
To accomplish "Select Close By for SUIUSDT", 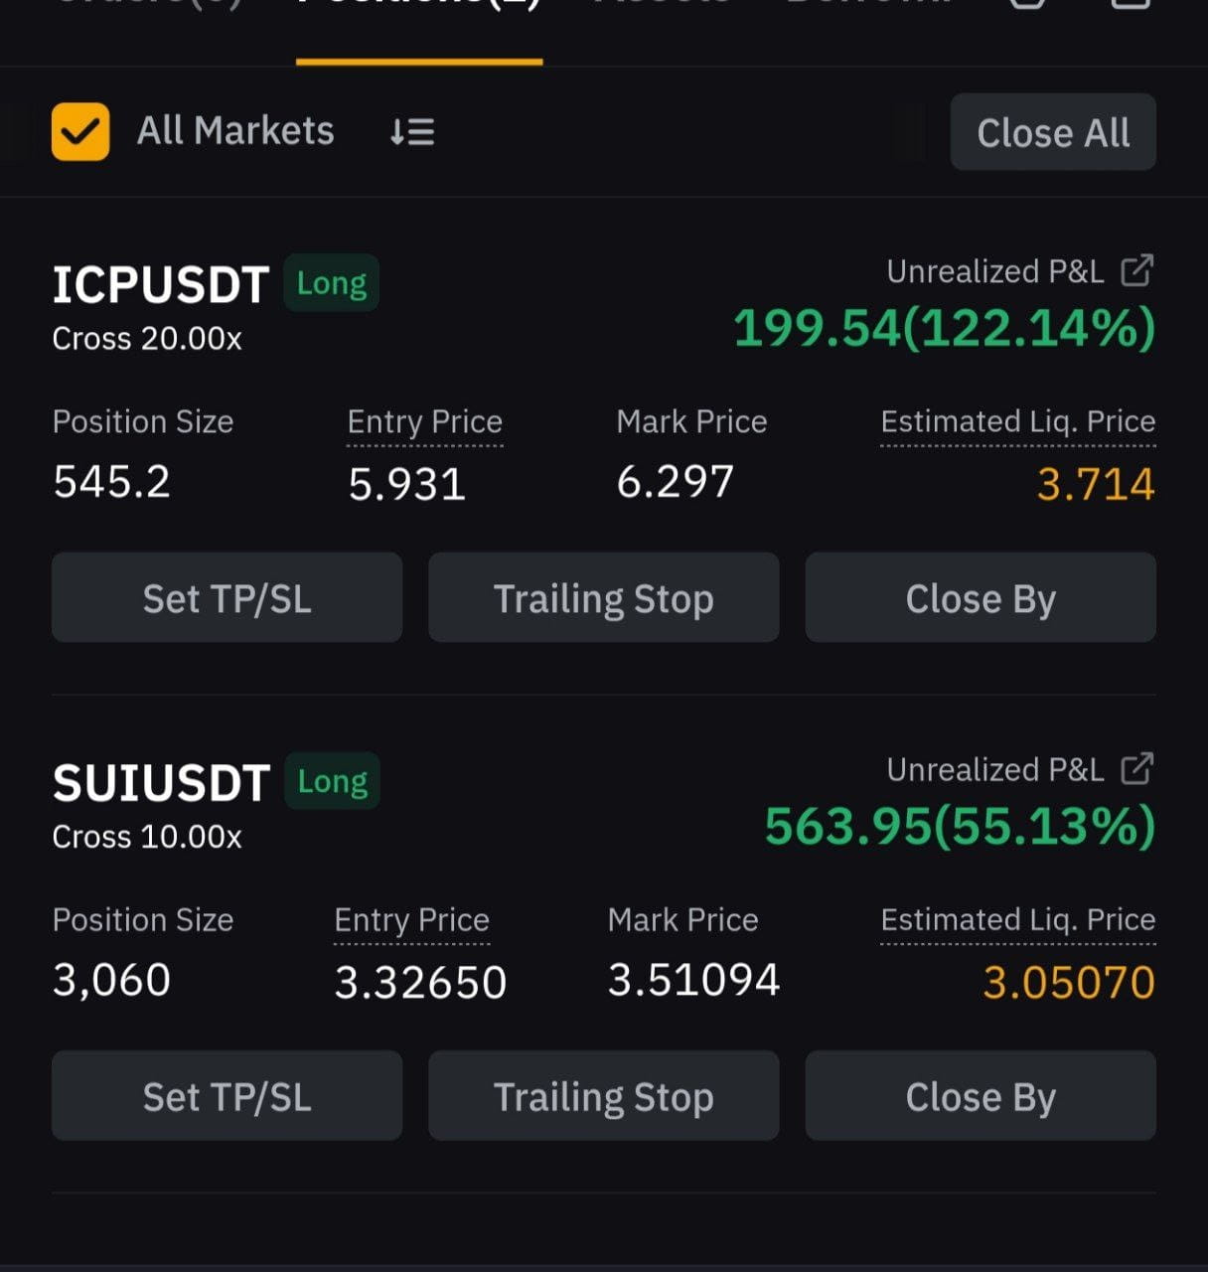I will coord(981,1095).
